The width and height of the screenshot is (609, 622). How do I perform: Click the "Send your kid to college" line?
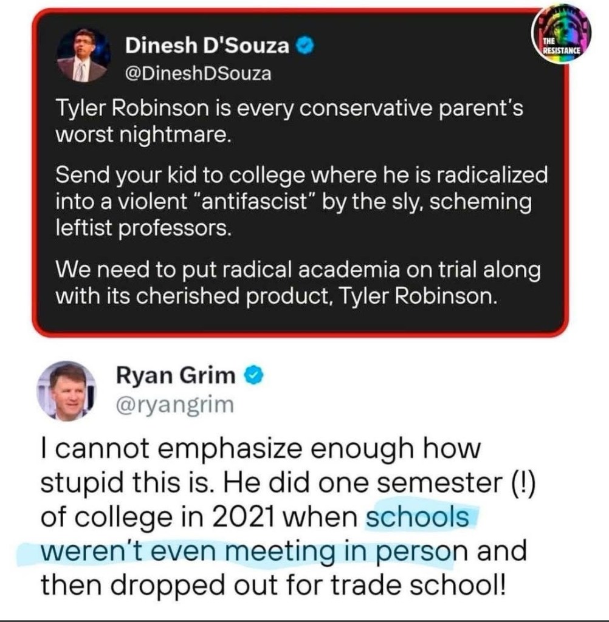(301, 176)
